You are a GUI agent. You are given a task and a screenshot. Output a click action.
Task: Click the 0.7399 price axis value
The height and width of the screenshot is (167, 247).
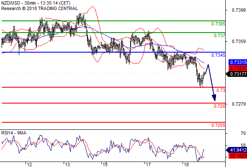coord(239,10)
